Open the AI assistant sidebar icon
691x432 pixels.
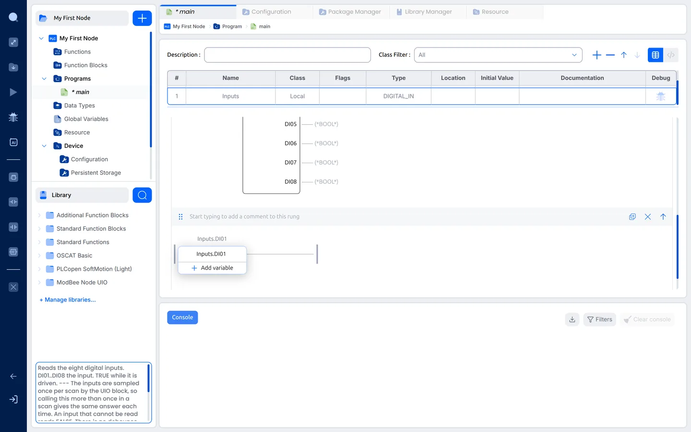[x=13, y=142]
